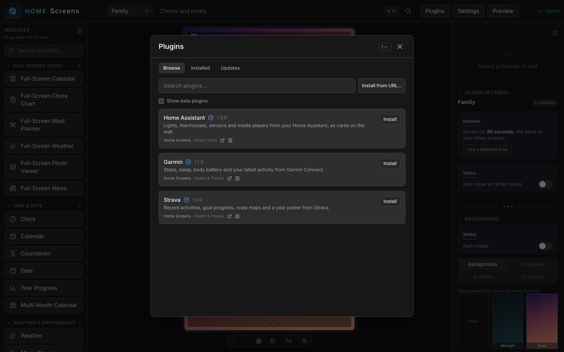Open Strava documentation icon
This screenshot has width=564, height=352.
tap(237, 216)
